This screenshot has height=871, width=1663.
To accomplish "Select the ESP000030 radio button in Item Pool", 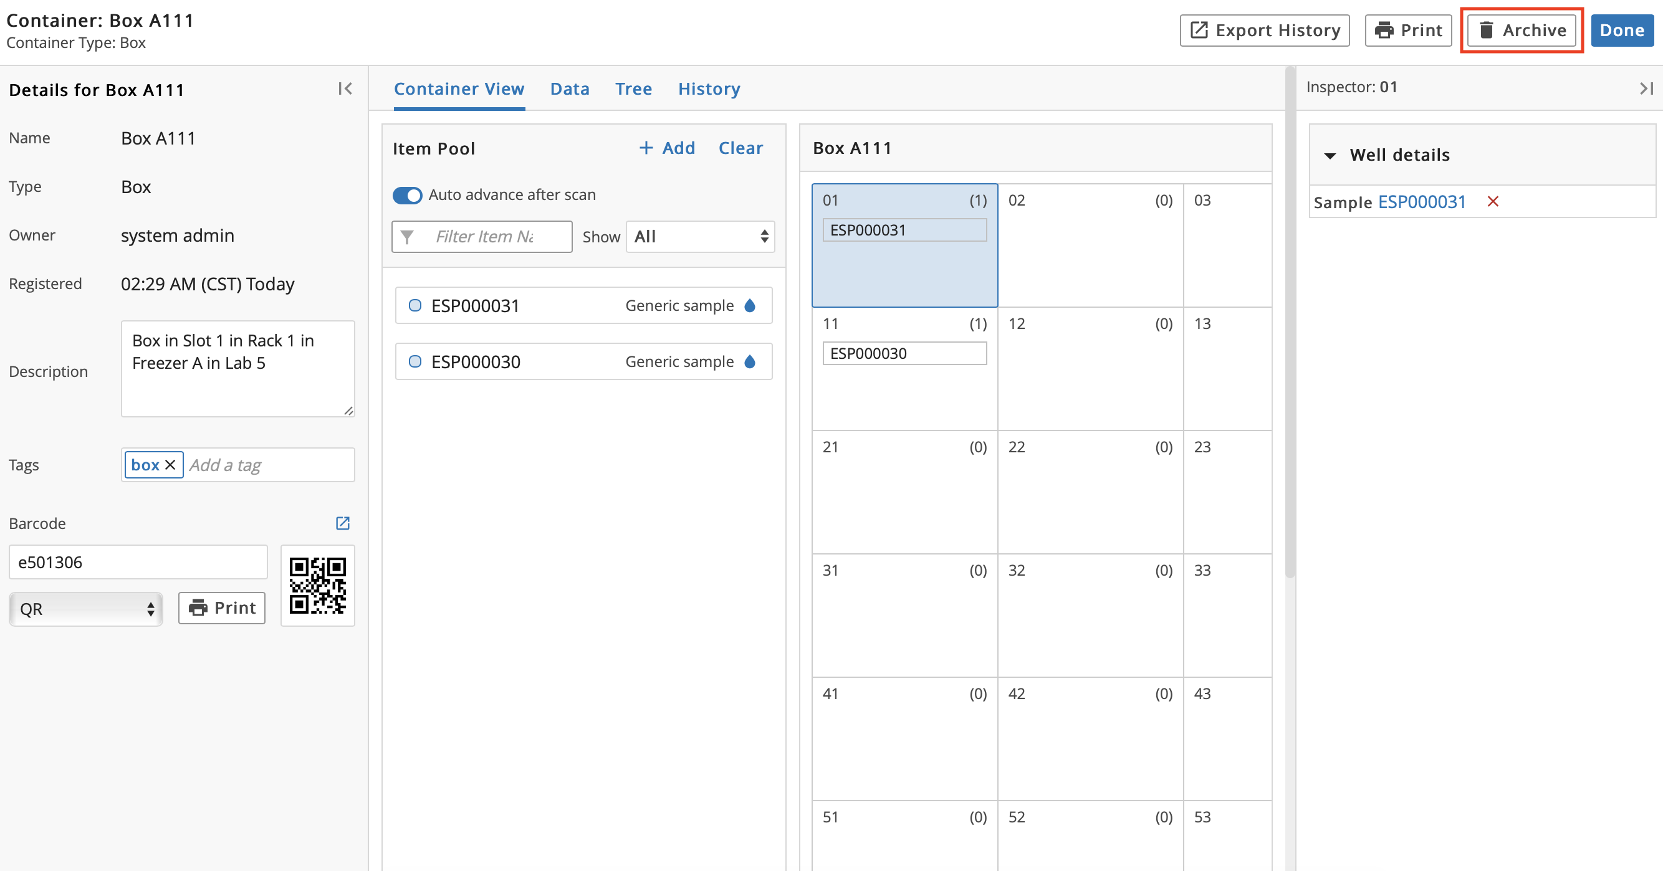I will tap(415, 361).
